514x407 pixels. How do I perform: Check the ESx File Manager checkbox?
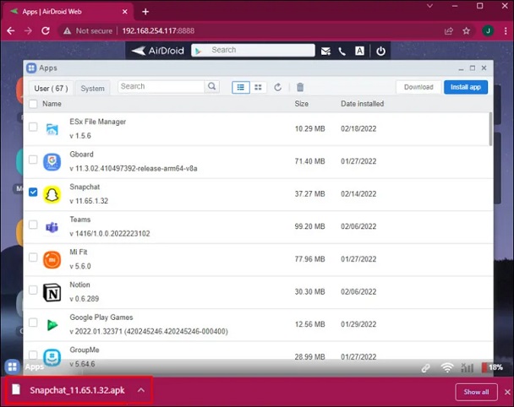click(33, 127)
